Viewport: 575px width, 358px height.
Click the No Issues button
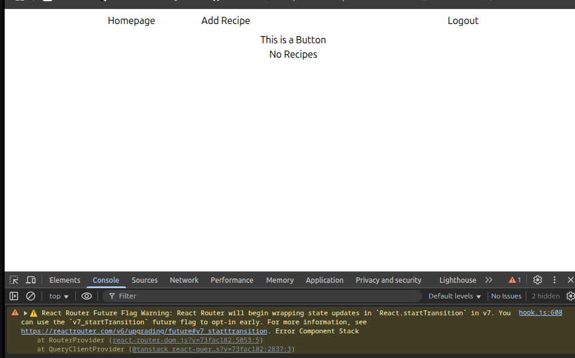click(x=506, y=296)
